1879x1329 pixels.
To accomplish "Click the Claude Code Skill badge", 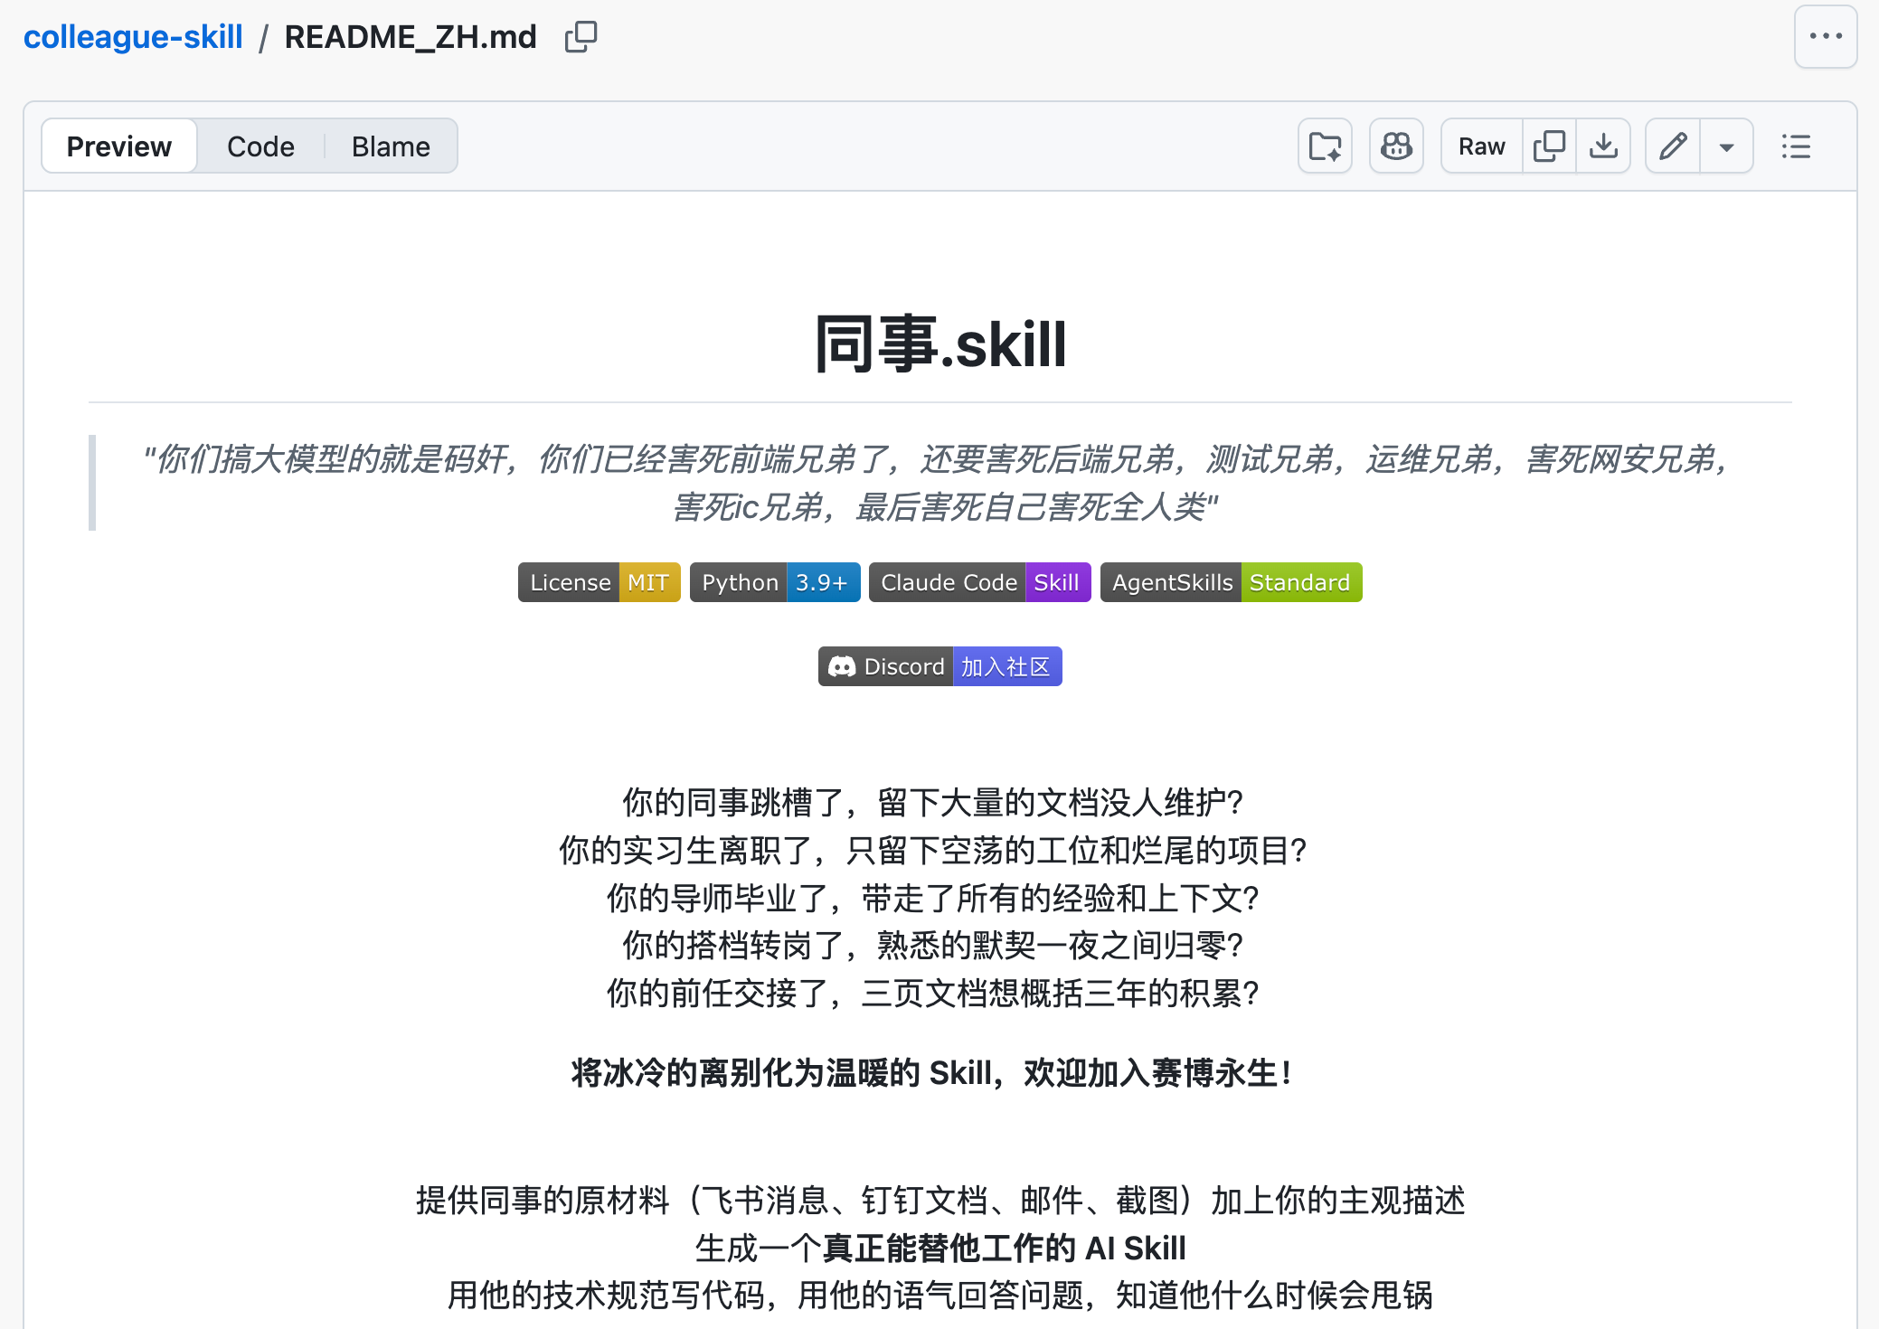I will coord(979,582).
